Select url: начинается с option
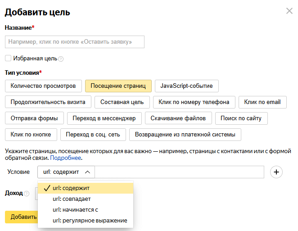 [75, 209]
